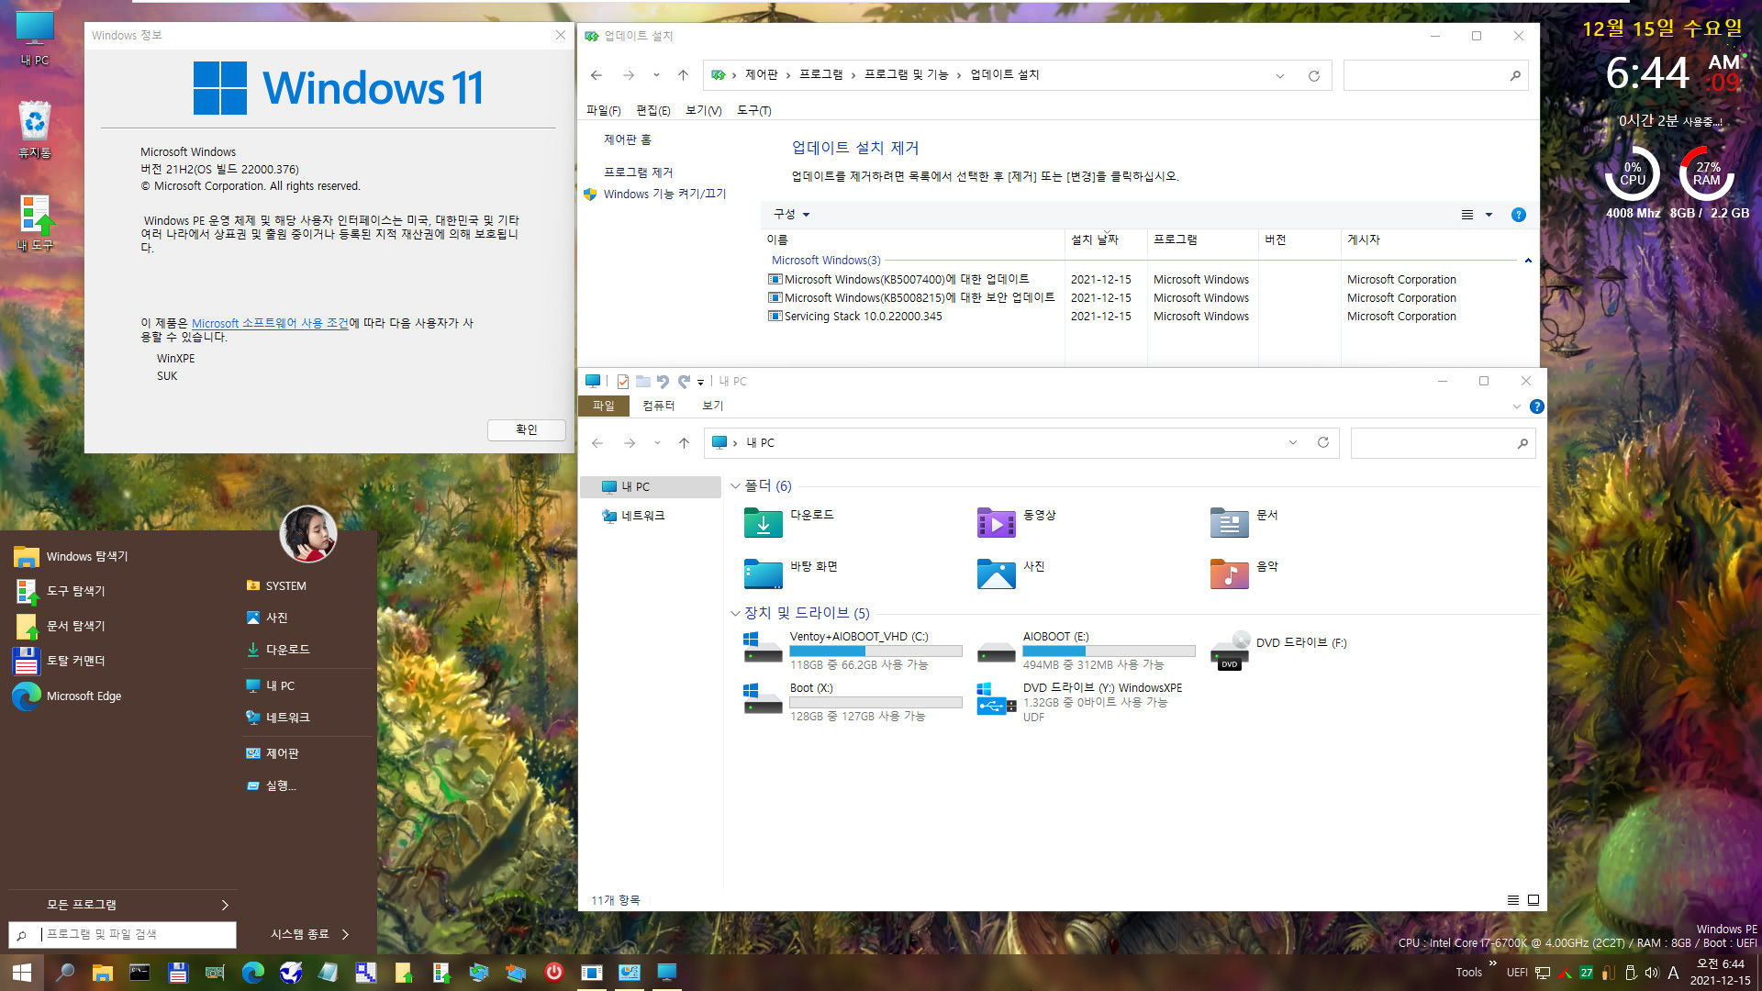This screenshot has width=1762, height=991.
Task: Open 제어판 from the start menu
Action: (x=273, y=753)
